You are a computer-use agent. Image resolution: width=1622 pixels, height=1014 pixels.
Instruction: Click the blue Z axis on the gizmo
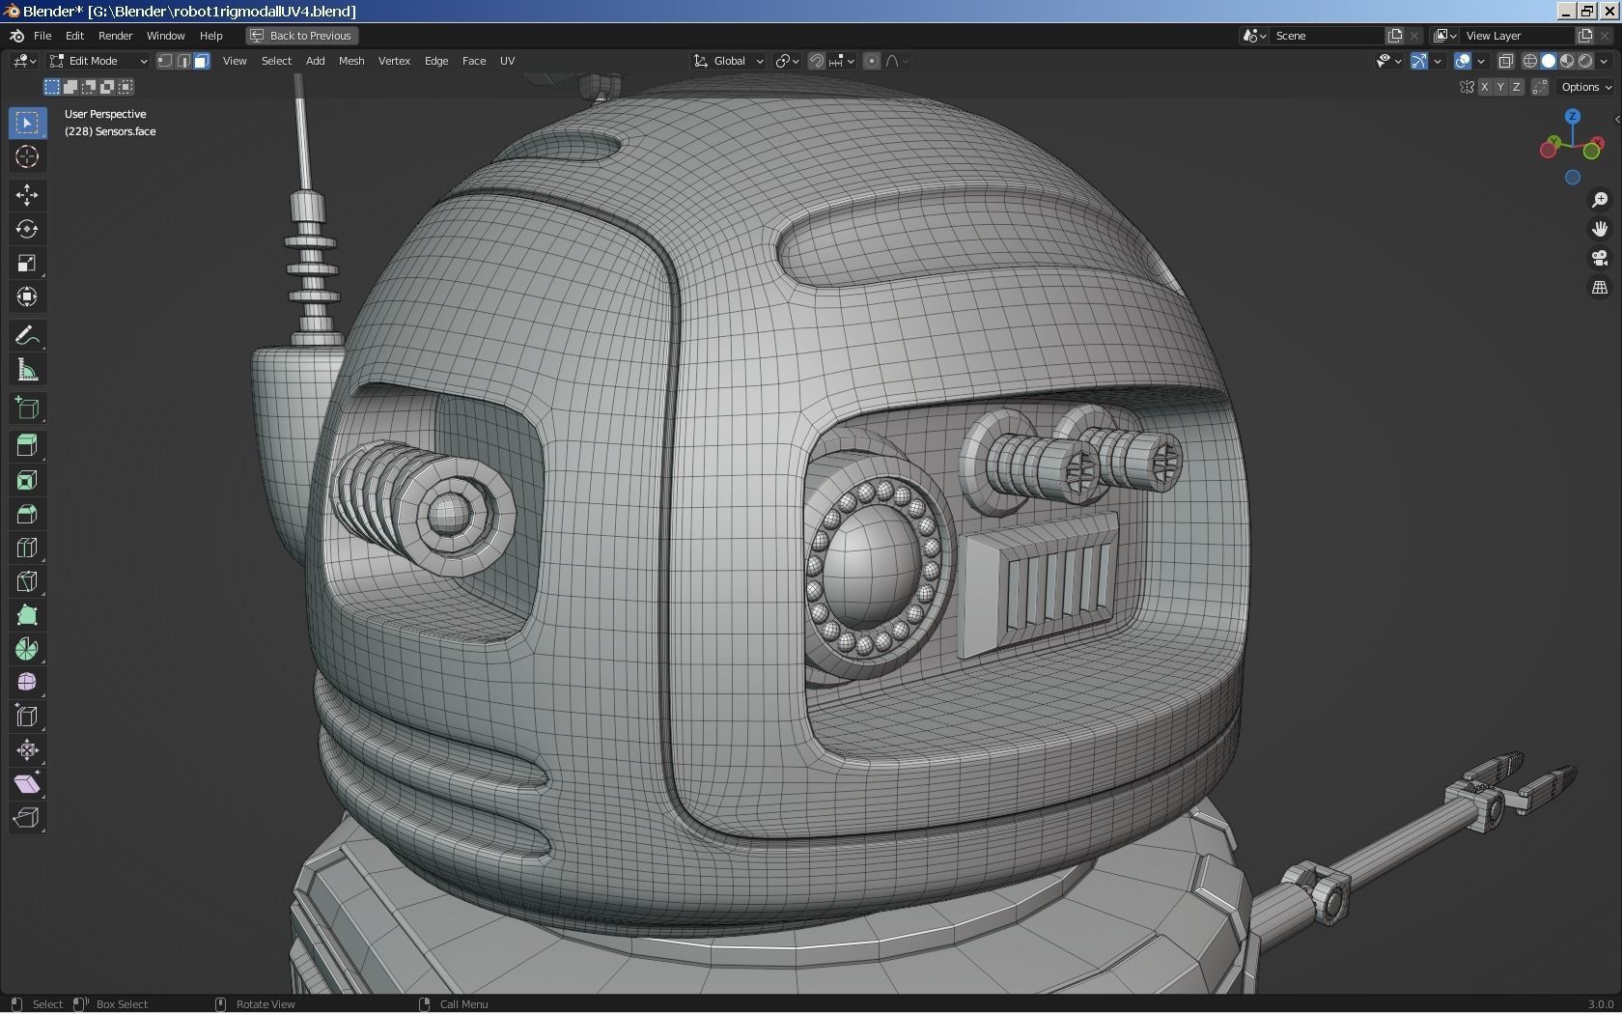(1573, 116)
